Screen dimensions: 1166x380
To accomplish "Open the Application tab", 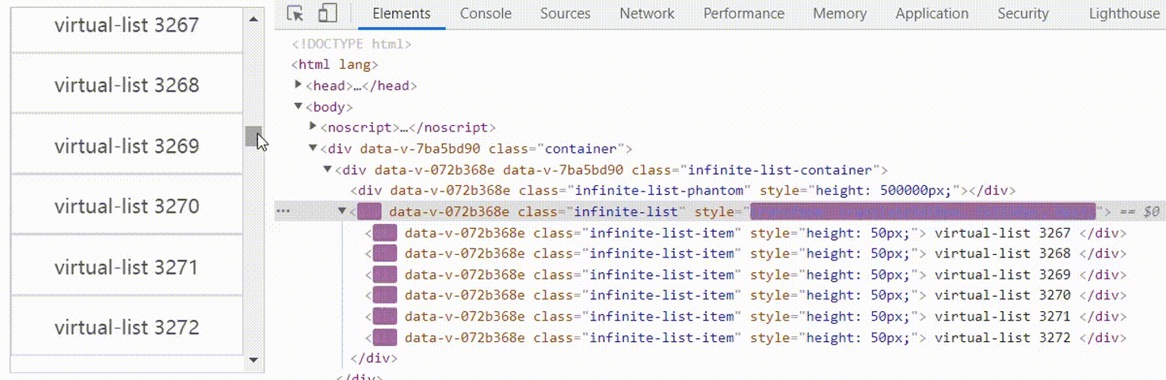I will [x=932, y=13].
